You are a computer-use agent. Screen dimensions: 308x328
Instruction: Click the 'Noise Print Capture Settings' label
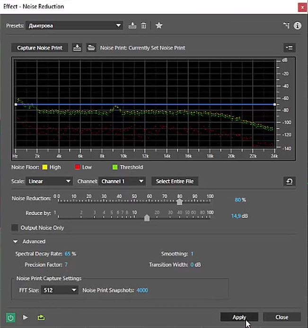(49, 278)
